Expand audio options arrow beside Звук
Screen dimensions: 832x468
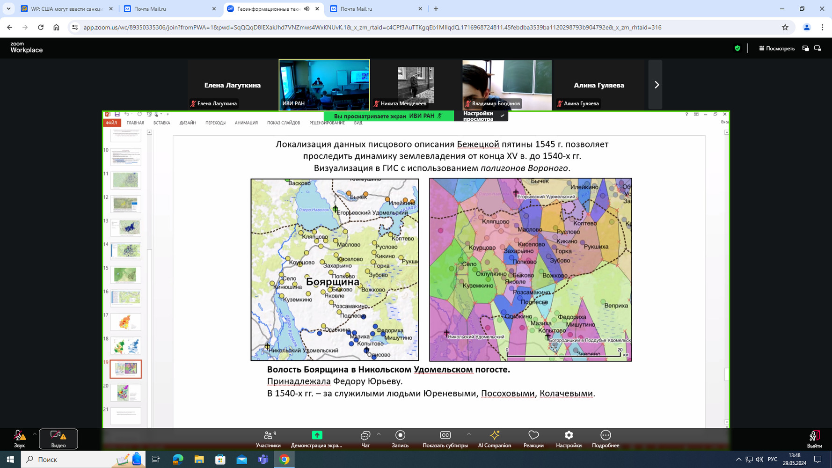click(x=35, y=434)
